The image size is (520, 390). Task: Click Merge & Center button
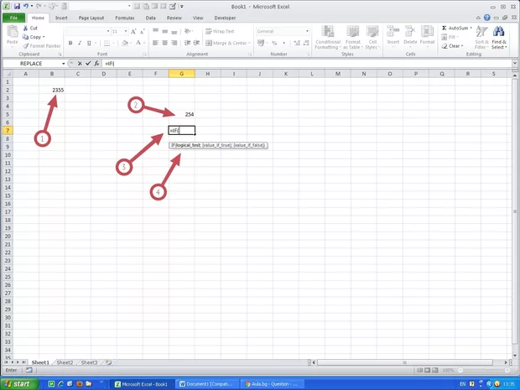(226, 43)
